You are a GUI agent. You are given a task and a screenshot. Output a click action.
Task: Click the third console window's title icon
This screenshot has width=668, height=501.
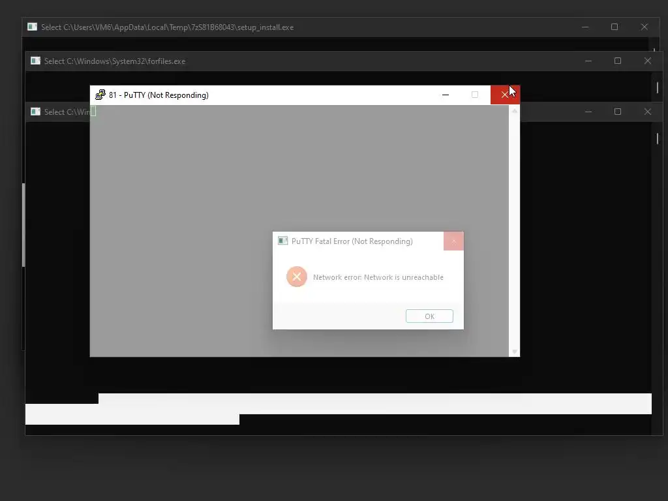click(x=35, y=112)
